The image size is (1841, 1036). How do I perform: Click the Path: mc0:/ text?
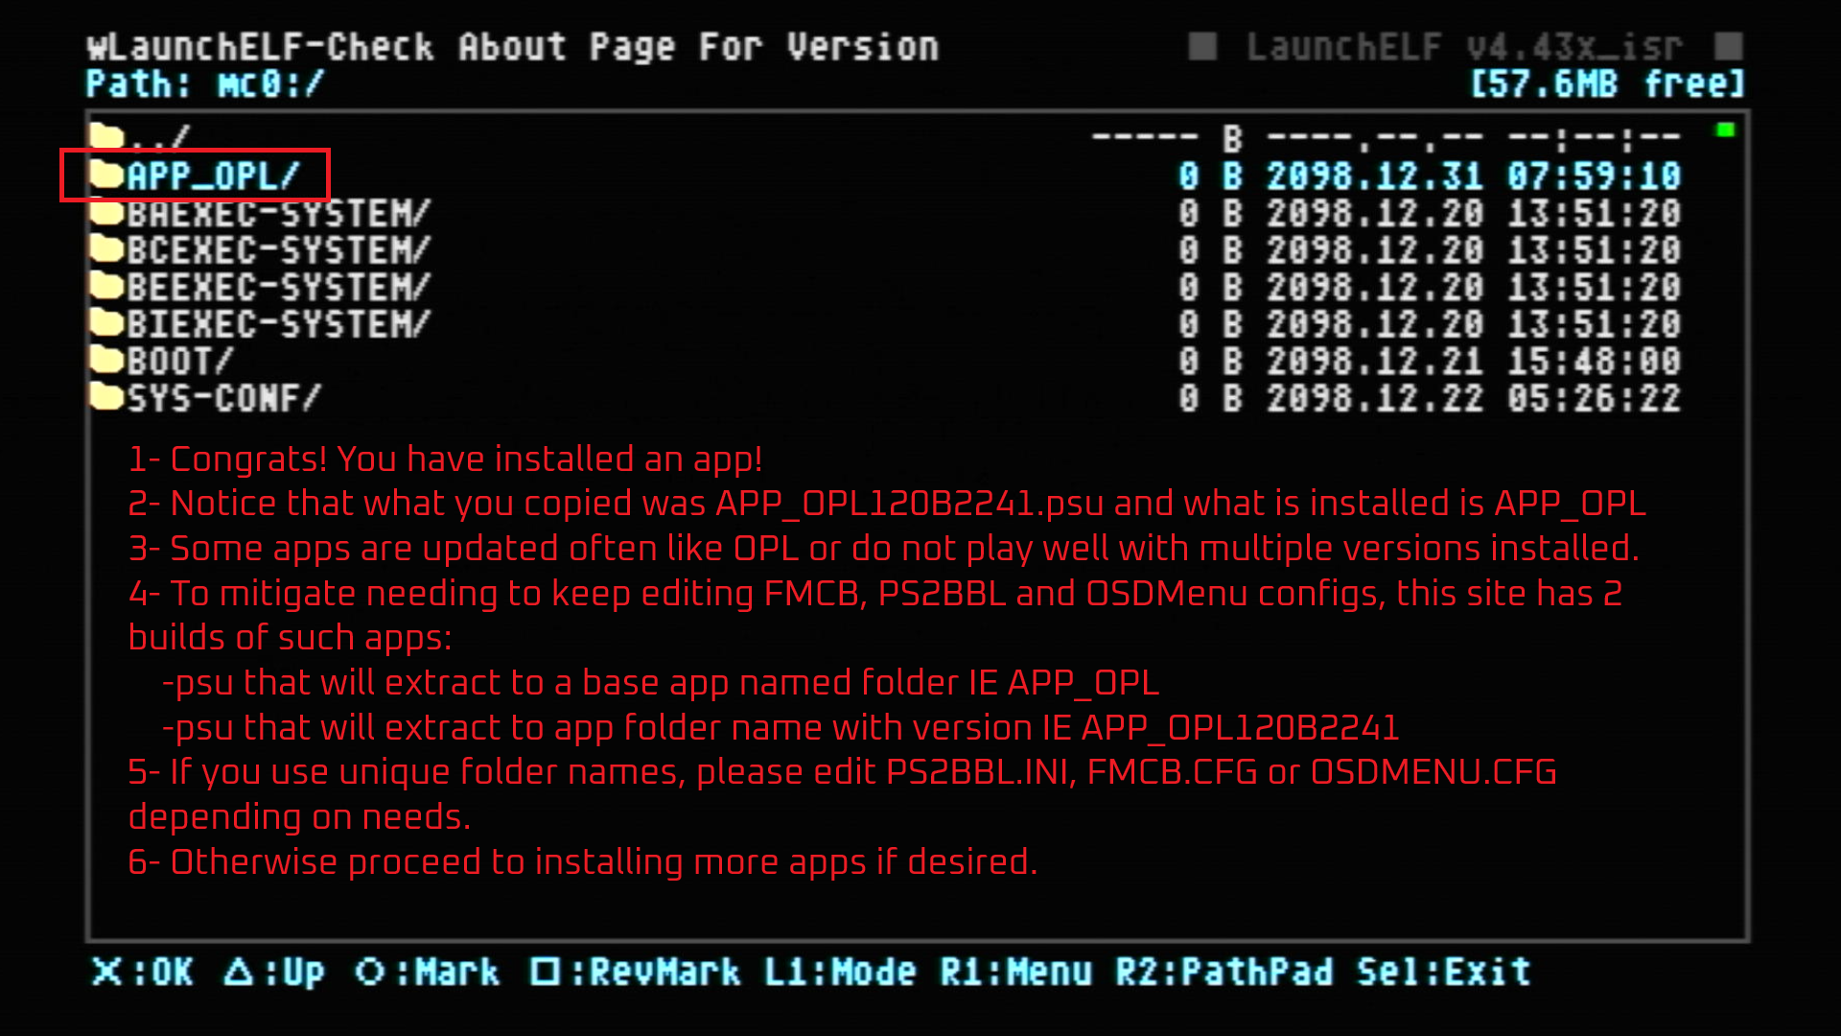click(205, 84)
